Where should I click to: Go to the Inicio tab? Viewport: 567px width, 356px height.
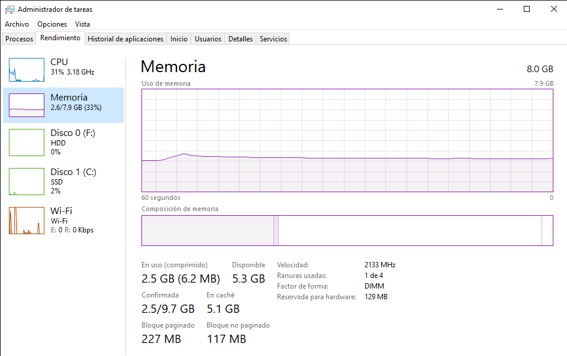click(x=179, y=39)
